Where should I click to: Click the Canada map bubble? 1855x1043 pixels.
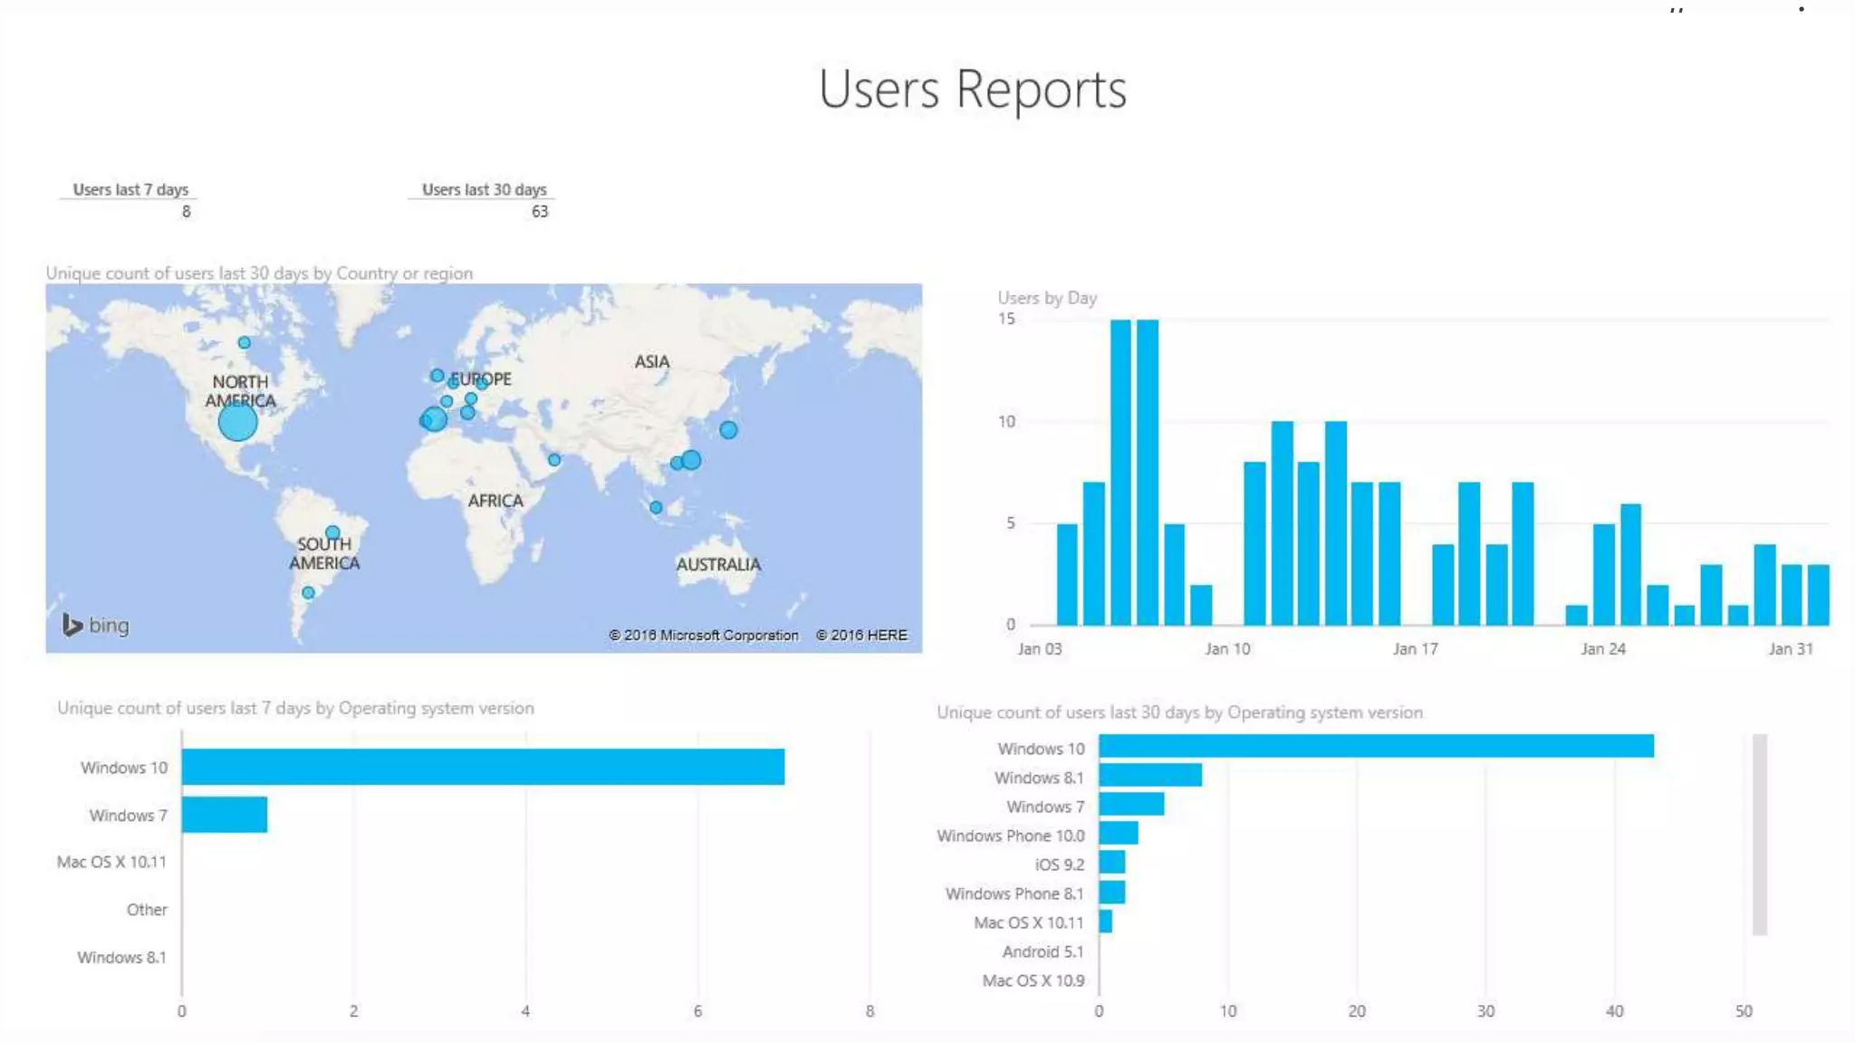pyautogui.click(x=245, y=342)
